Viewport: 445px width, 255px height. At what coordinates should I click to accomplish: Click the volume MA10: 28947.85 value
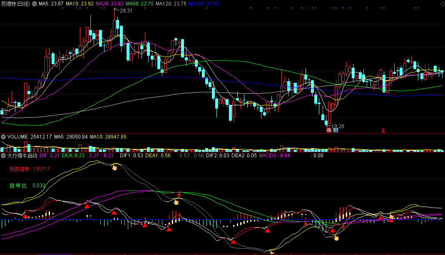coord(108,137)
